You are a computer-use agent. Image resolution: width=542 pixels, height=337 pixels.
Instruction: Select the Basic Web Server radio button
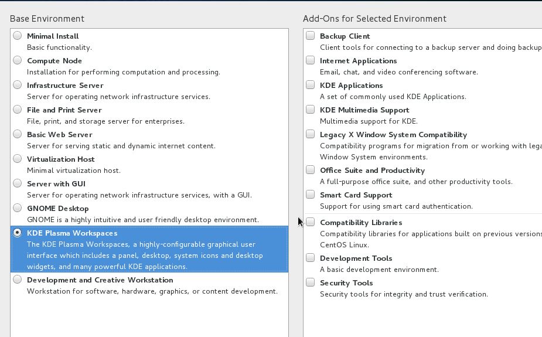18,134
